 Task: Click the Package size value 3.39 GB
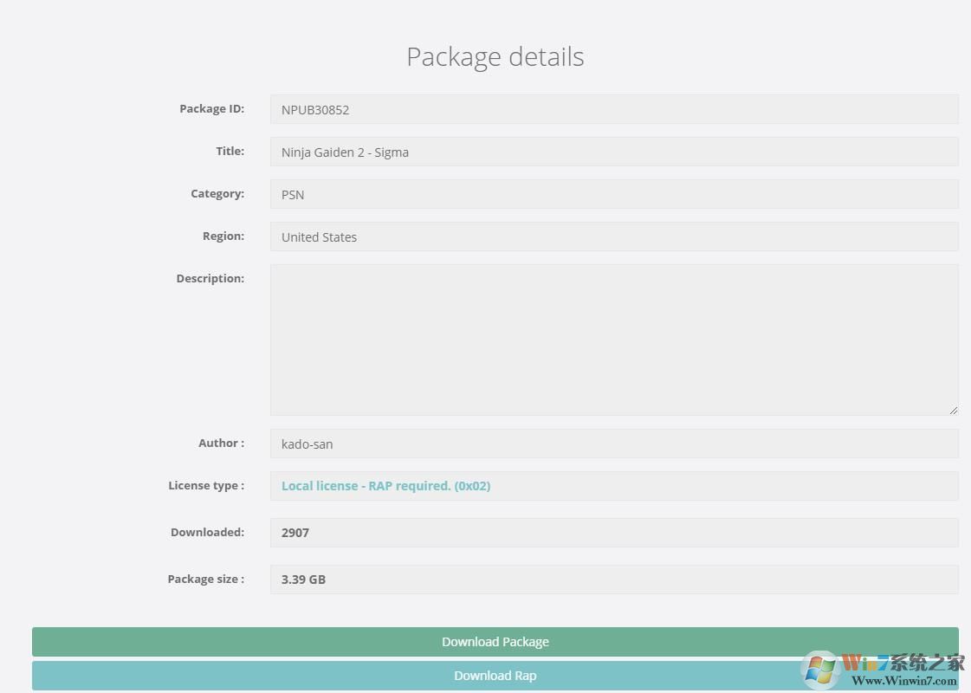tap(303, 580)
